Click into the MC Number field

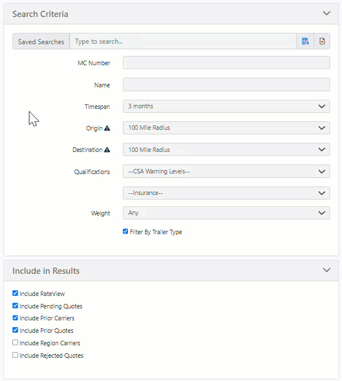point(226,63)
